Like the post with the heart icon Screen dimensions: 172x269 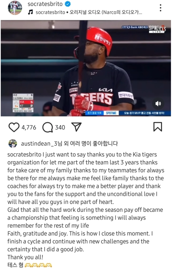pyautogui.click(x=14, y=127)
